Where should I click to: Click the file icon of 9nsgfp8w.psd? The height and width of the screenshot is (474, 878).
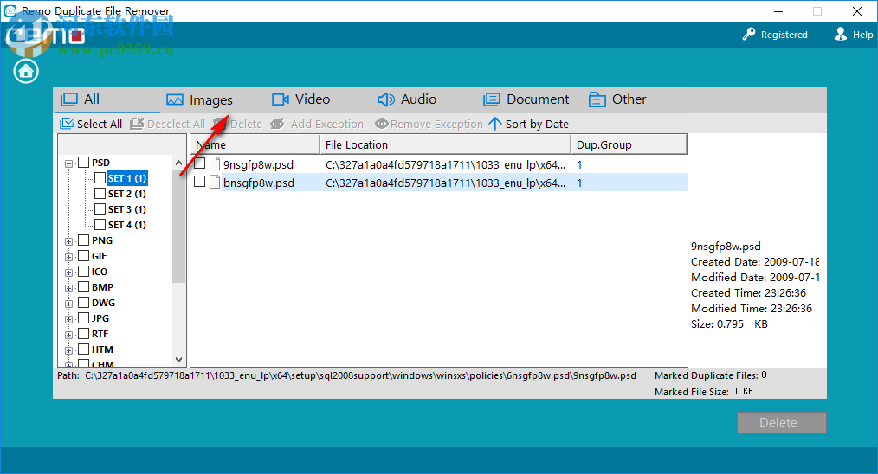pyautogui.click(x=215, y=164)
